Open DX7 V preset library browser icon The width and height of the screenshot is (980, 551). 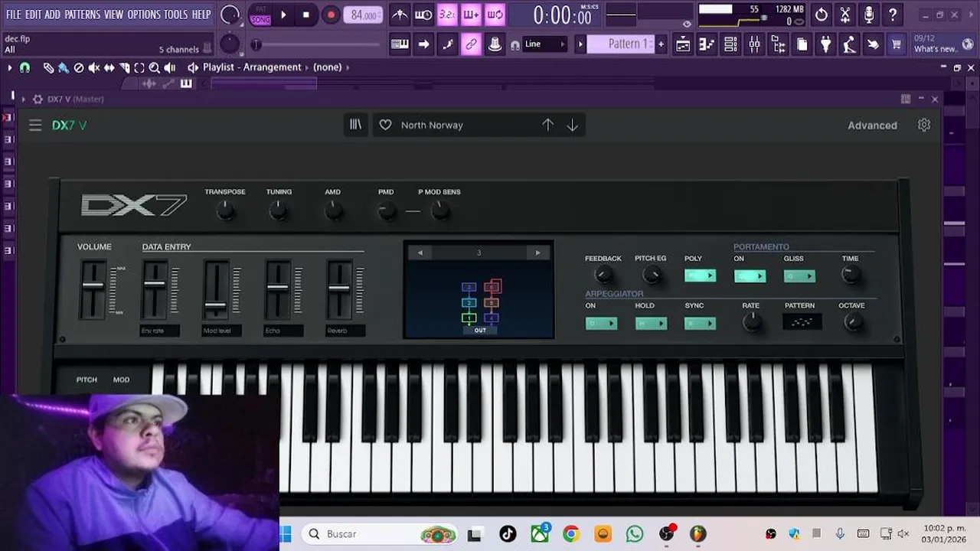[356, 125]
